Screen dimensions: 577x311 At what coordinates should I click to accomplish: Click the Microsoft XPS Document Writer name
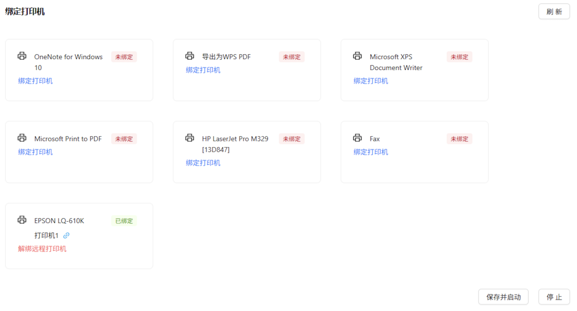tap(396, 62)
